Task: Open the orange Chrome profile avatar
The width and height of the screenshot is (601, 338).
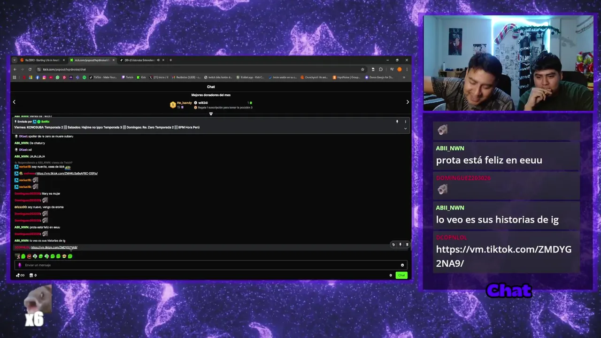Action: tap(400, 69)
